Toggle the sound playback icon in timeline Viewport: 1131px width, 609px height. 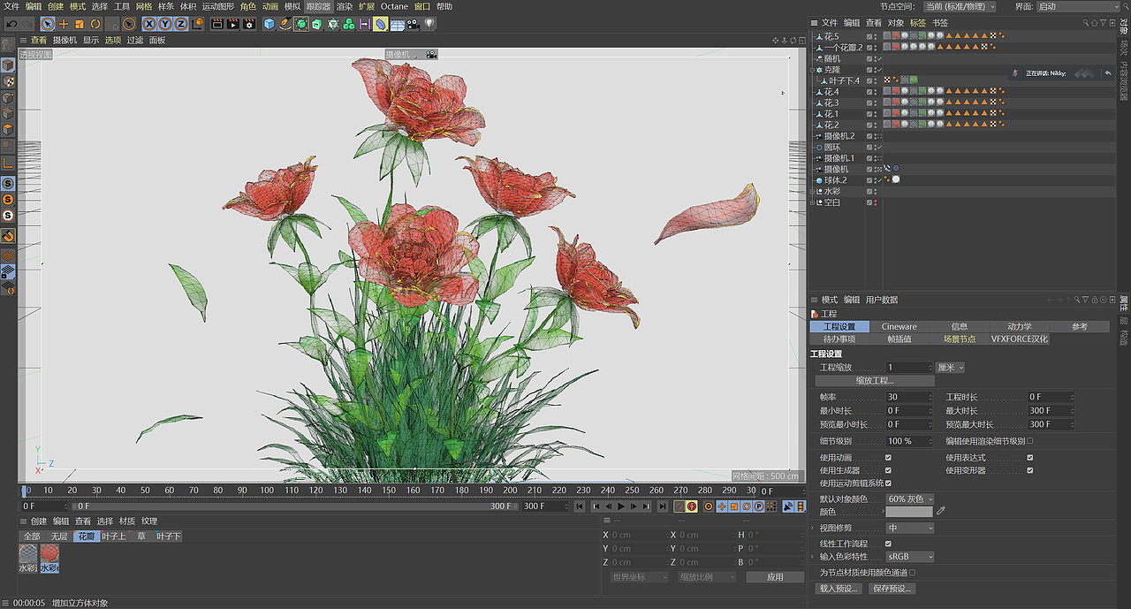tap(788, 506)
